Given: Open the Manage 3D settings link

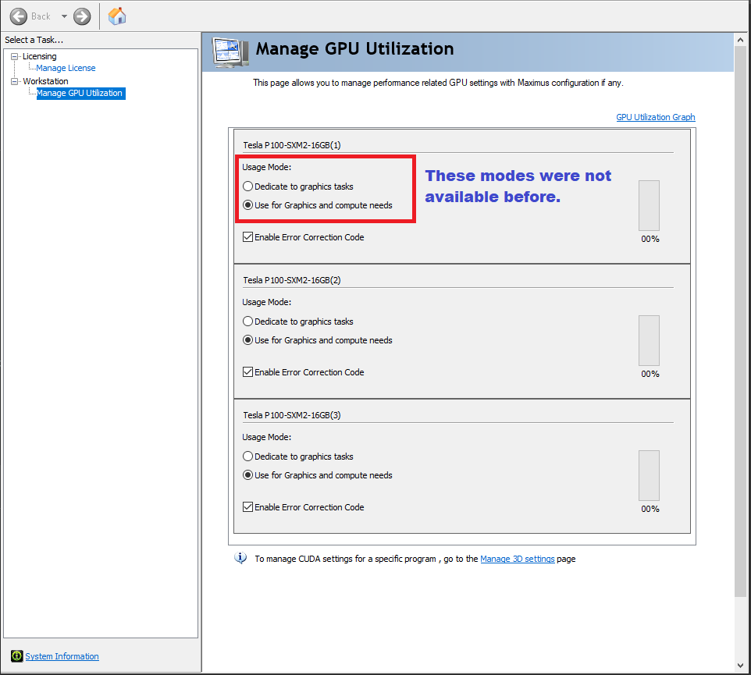Looking at the screenshot, I should click(518, 559).
